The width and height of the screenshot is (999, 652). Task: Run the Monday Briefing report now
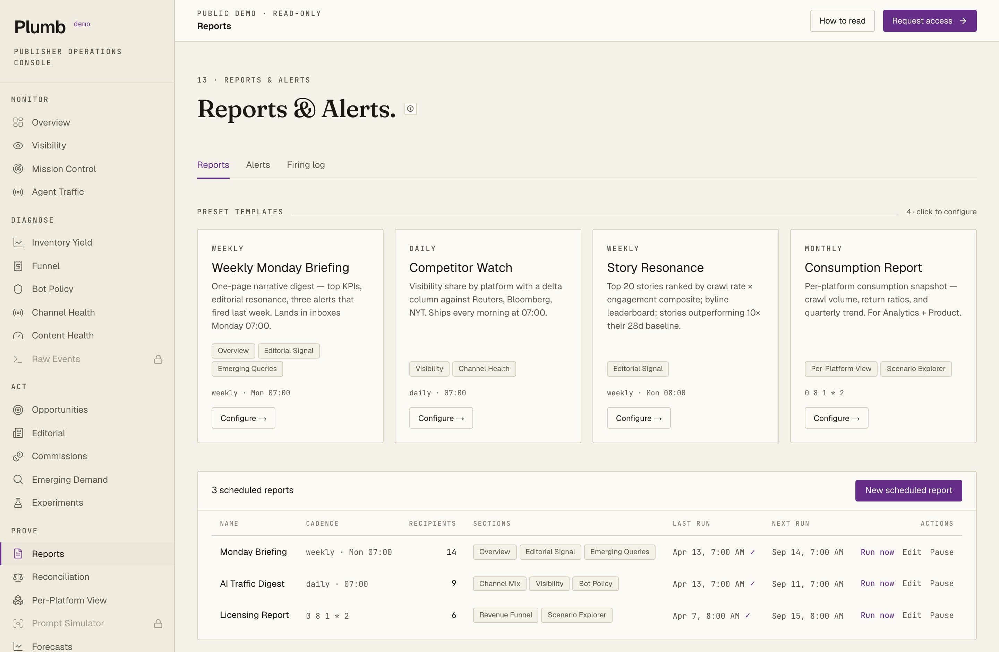point(877,552)
